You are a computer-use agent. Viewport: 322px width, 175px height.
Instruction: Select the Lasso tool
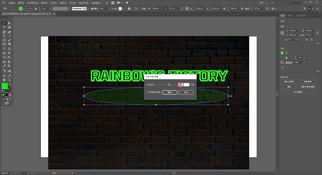pyautogui.click(x=9, y=27)
